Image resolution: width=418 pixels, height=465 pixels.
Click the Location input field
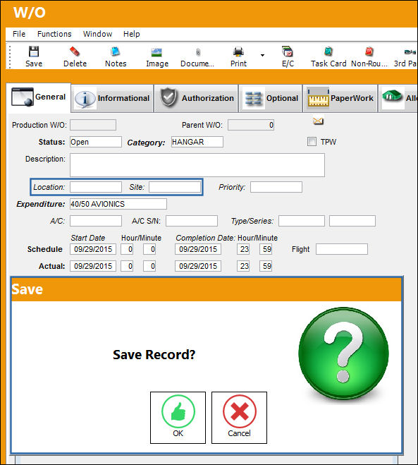coord(96,187)
